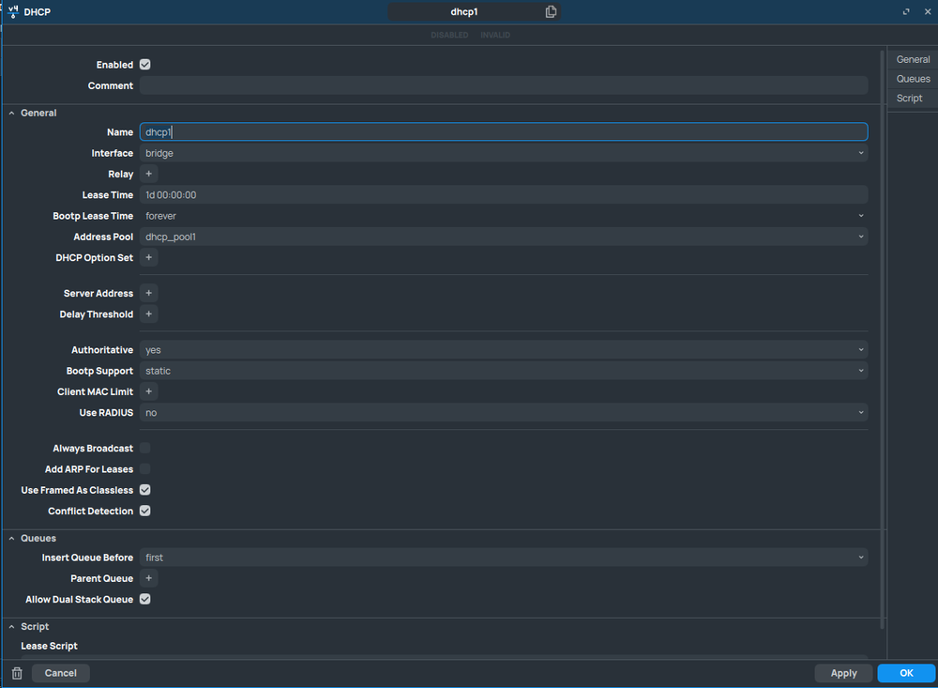Uncheck the Enabled checkbox
This screenshot has height=688, width=938.
point(144,64)
